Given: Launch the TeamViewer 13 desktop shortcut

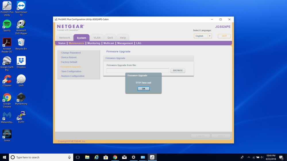Looking at the screenshot, I should click(21, 9).
